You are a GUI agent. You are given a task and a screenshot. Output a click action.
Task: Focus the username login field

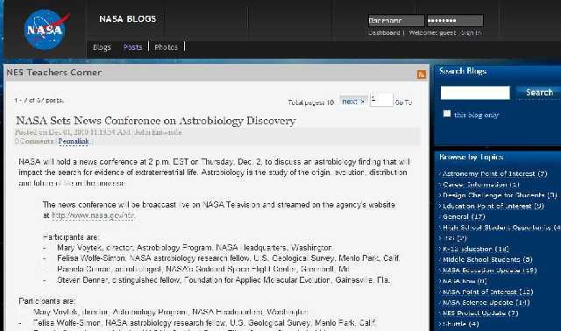tap(396, 21)
